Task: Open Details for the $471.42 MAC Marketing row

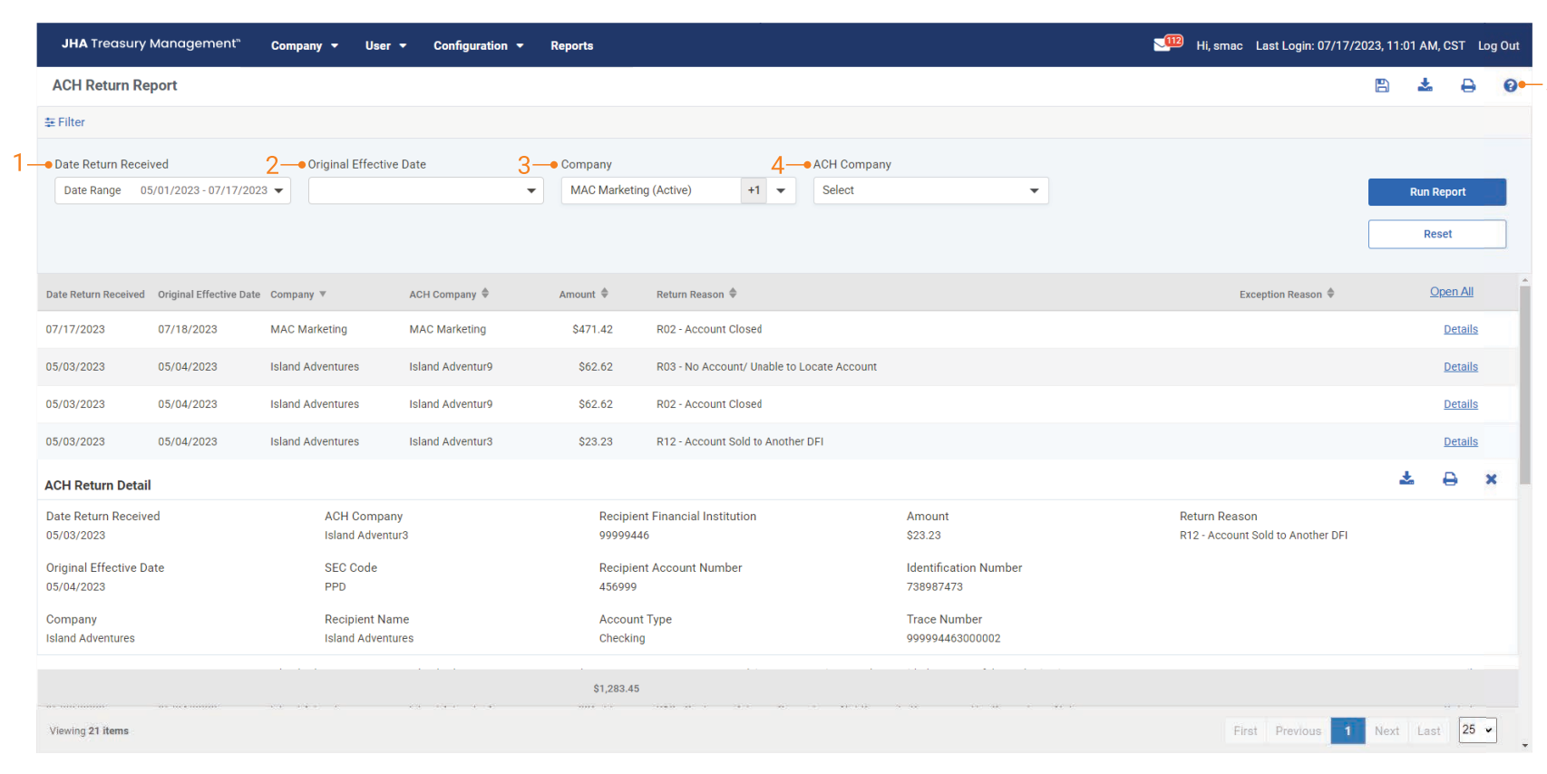Action: pyautogui.click(x=1460, y=329)
